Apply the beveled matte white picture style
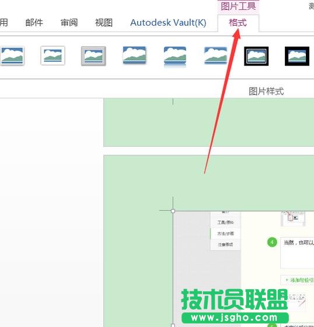Screen dimensions: 314x327 pos(53,55)
